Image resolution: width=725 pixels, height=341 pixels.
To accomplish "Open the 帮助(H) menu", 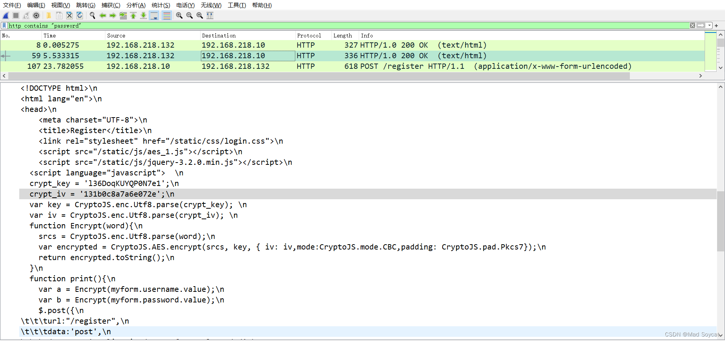I will [262, 5].
